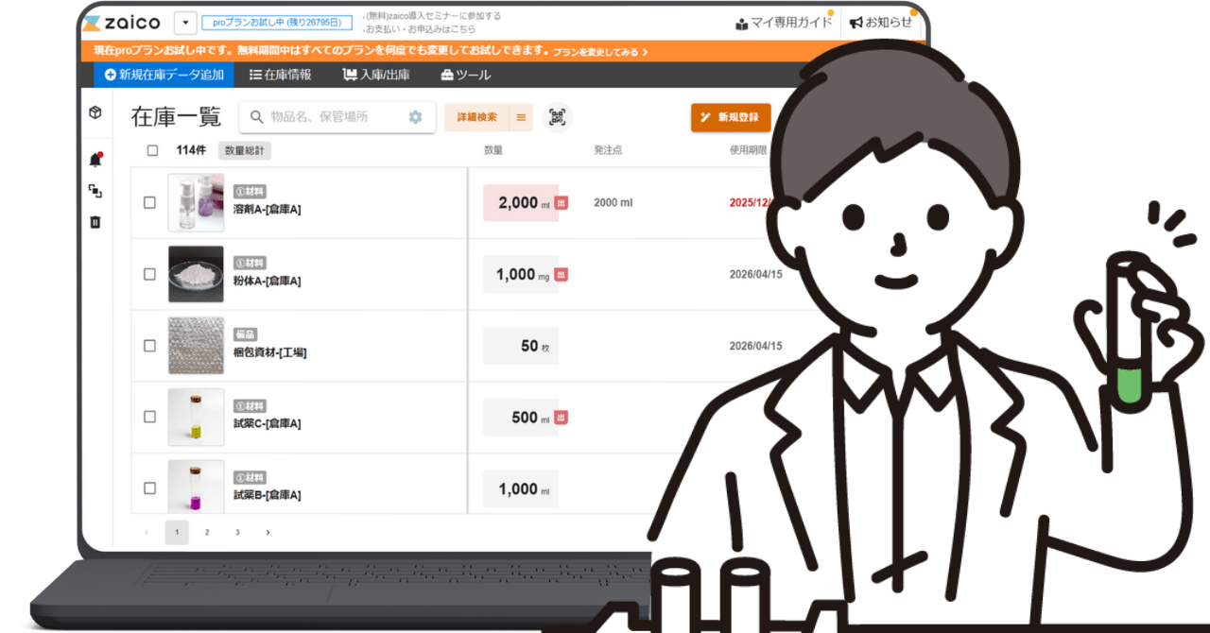This screenshot has width=1210, height=633.
Task: Open the dropdown arrow beside the zaico logo
Action: click(x=185, y=23)
